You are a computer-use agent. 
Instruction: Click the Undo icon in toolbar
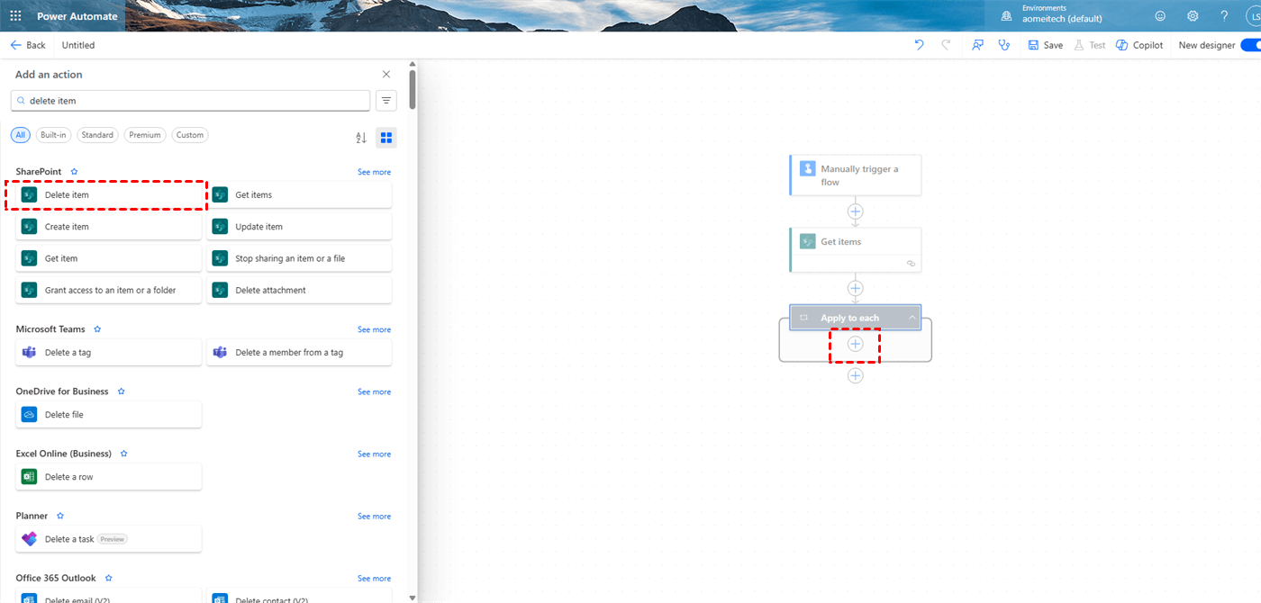pos(919,45)
